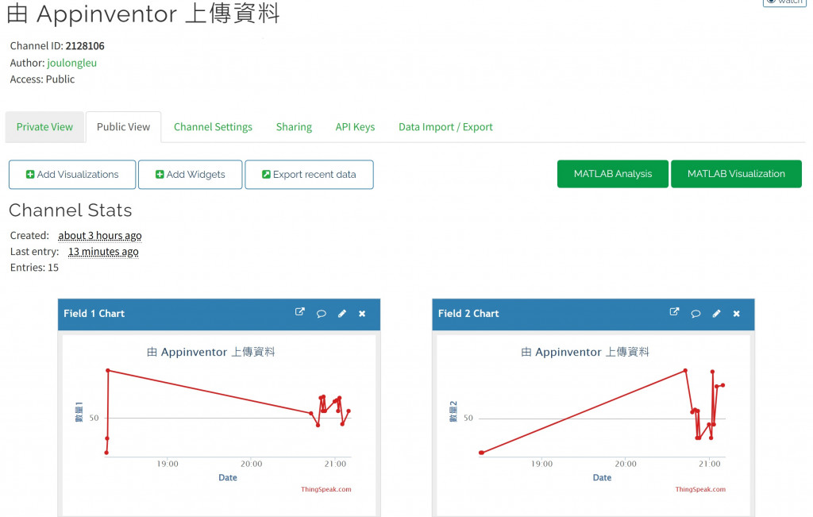Click ThingSpeak.com link in Field 2 chart
The image size is (813, 517).
(700, 489)
